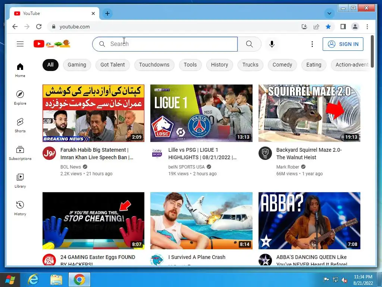382x287 pixels.
Task: Play the Stop Cheating gaming thumbnail
Action: [93, 220]
